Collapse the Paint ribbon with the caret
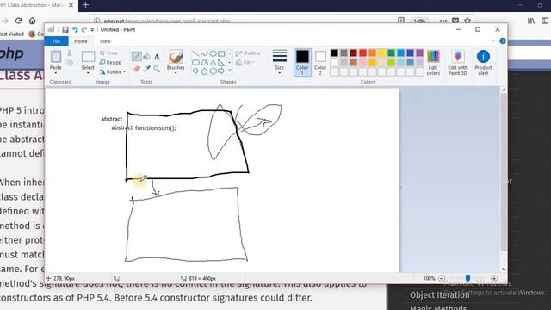 tap(493, 41)
